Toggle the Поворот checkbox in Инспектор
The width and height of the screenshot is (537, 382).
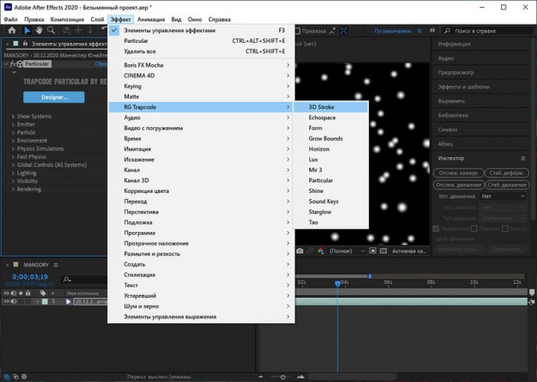click(474, 228)
